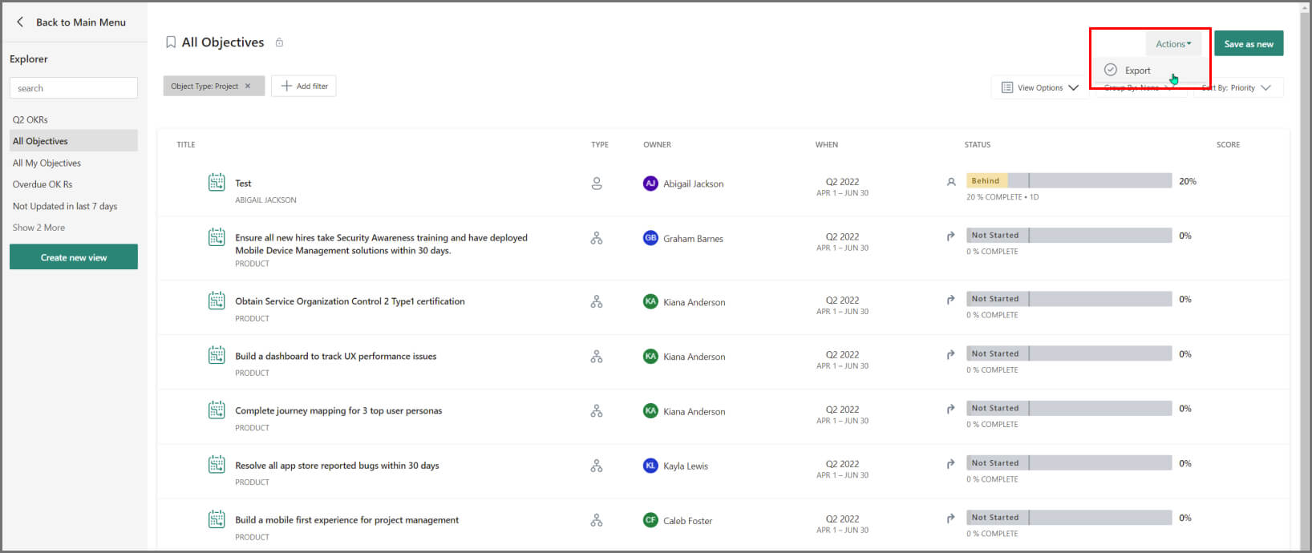Click Kayla Lewis' KL avatar
Image resolution: width=1312 pixels, height=553 pixels.
(x=650, y=466)
